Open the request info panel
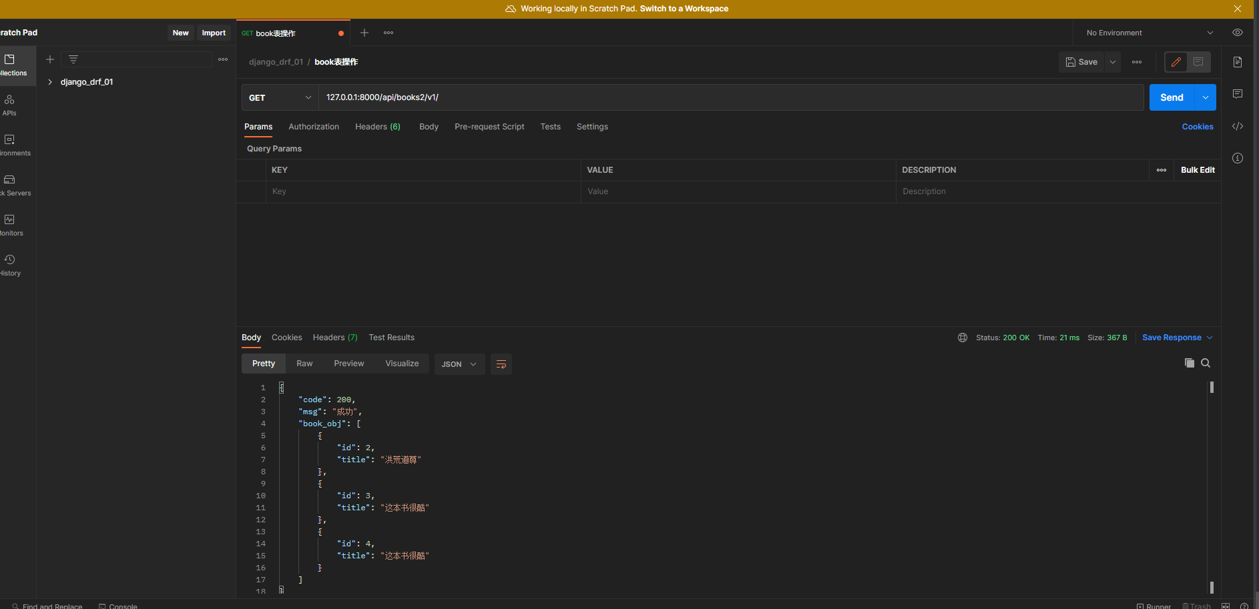Screen dimensions: 1259x609 click(1238, 158)
